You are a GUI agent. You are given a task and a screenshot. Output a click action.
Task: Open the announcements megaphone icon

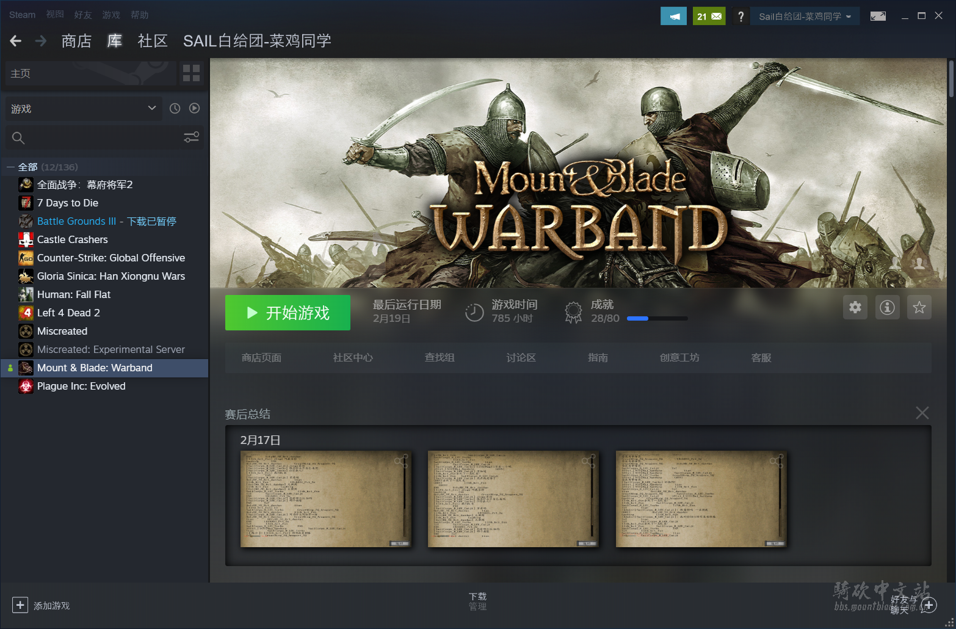(673, 16)
